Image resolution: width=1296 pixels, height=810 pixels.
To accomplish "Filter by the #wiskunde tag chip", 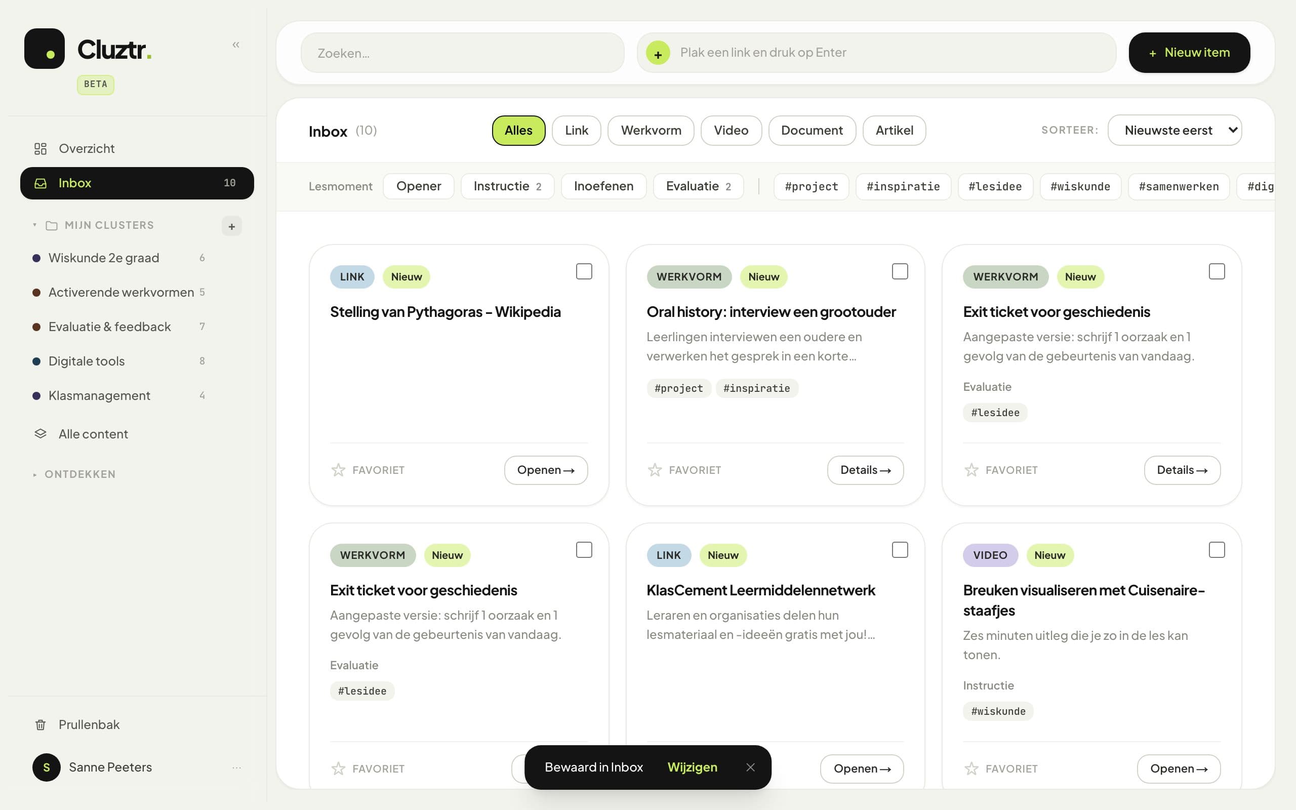I will 1080,186.
